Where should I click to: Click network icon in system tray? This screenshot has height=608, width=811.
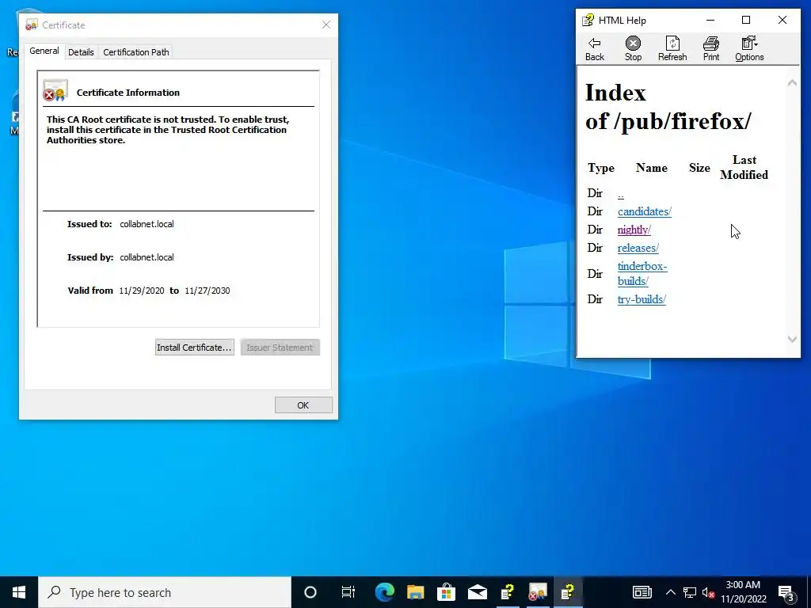pos(690,592)
